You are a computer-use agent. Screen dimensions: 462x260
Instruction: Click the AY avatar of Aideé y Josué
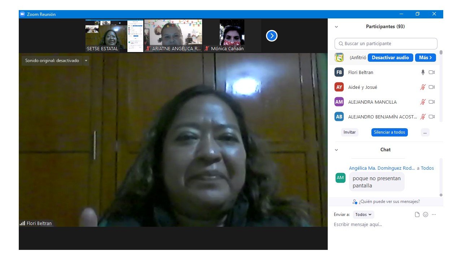pyautogui.click(x=339, y=87)
